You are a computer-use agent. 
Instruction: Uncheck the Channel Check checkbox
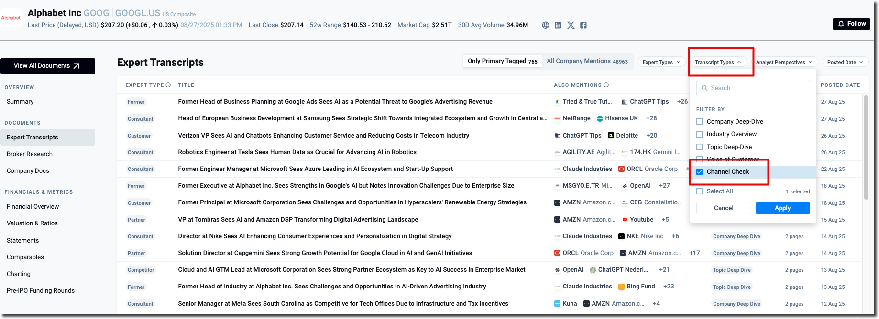(x=700, y=172)
